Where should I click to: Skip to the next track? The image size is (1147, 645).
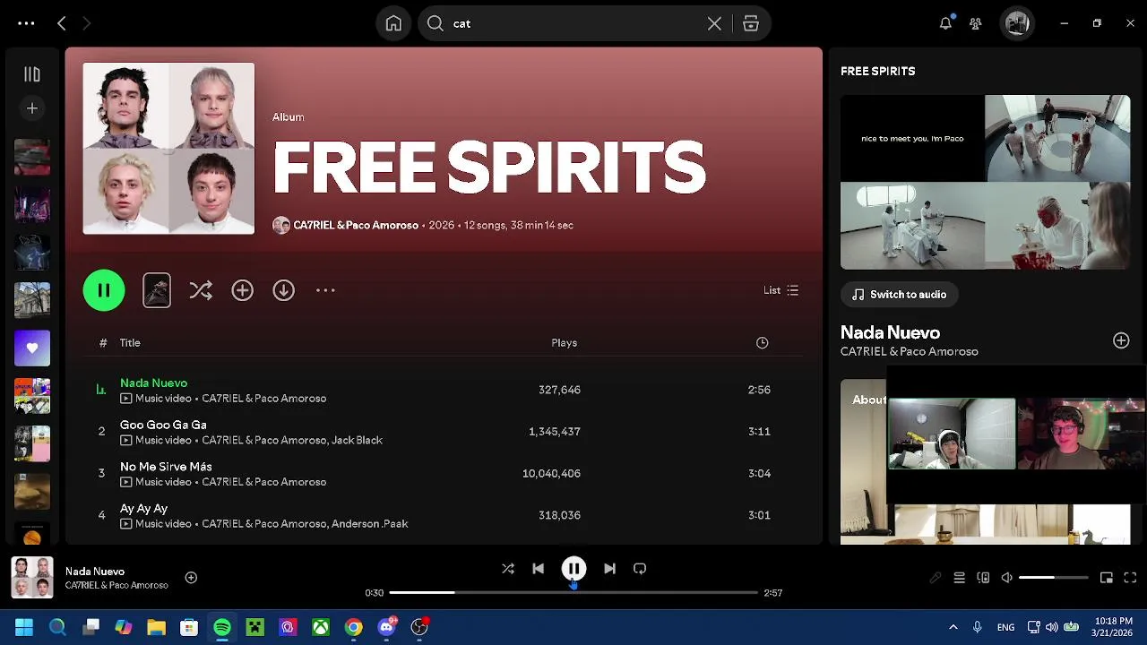609,569
